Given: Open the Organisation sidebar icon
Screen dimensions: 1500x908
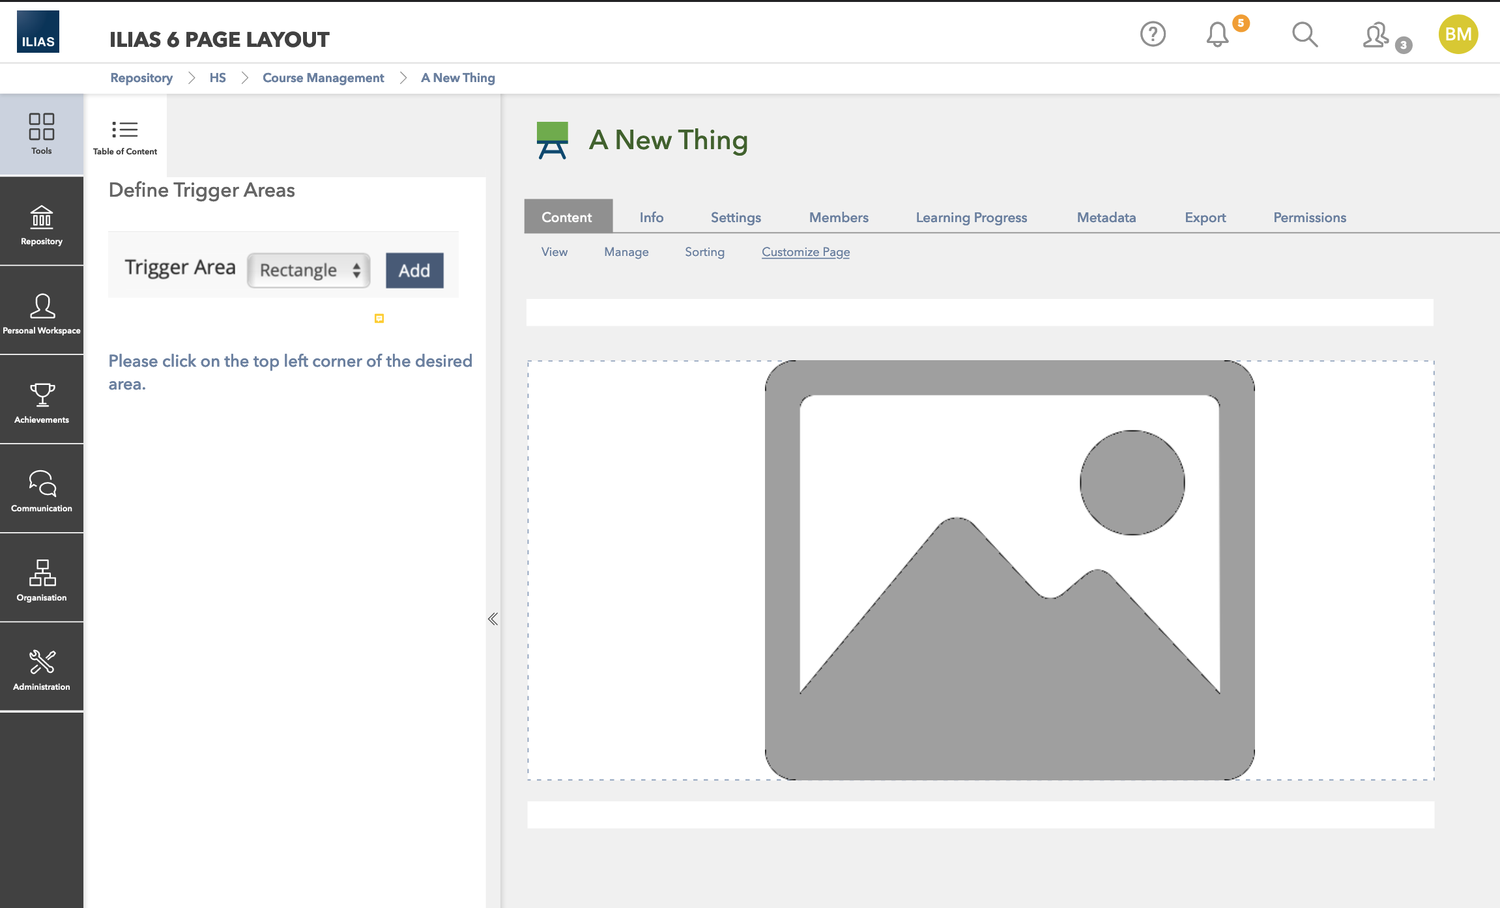Looking at the screenshot, I should coord(41,580).
